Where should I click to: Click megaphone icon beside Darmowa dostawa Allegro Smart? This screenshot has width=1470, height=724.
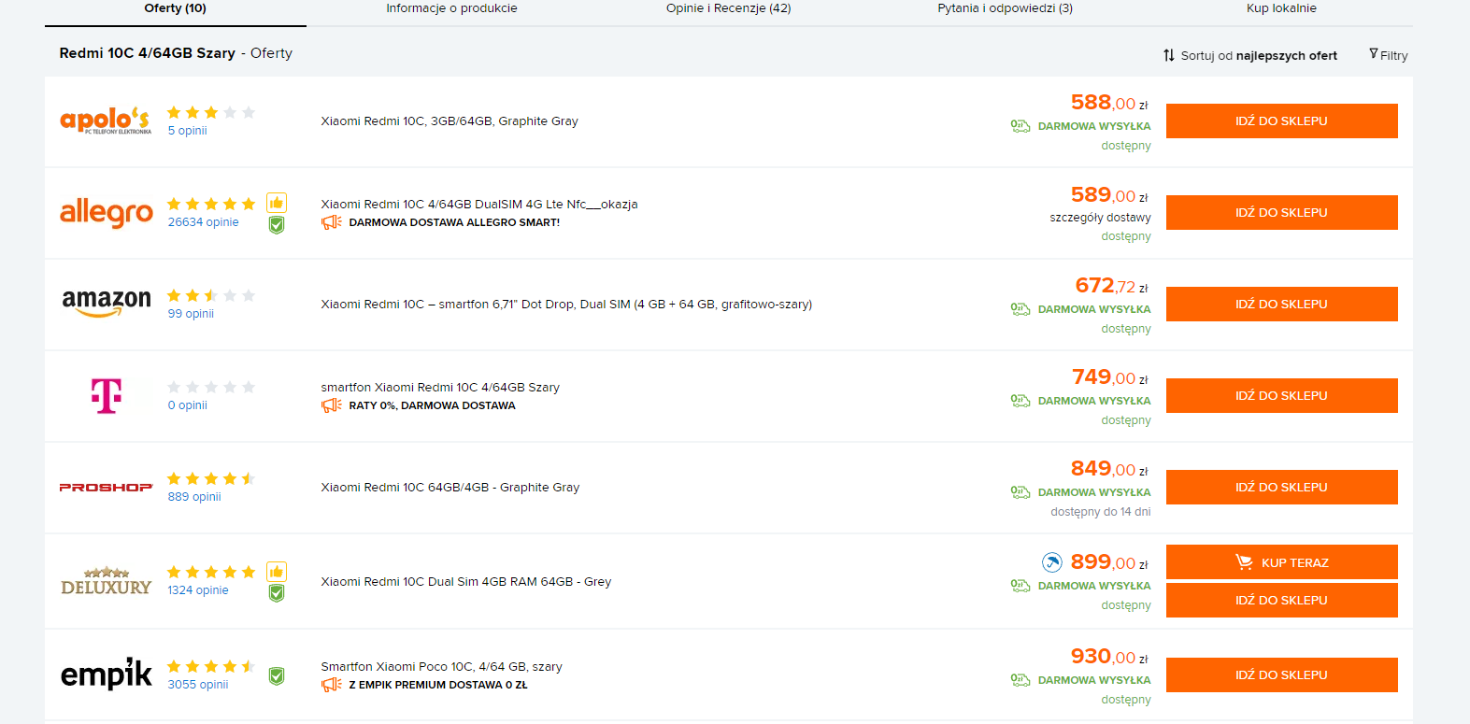pyautogui.click(x=331, y=222)
